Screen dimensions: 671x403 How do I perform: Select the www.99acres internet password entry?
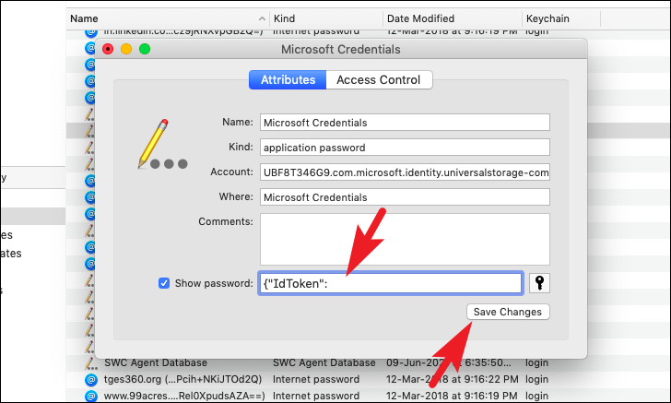[368, 396]
